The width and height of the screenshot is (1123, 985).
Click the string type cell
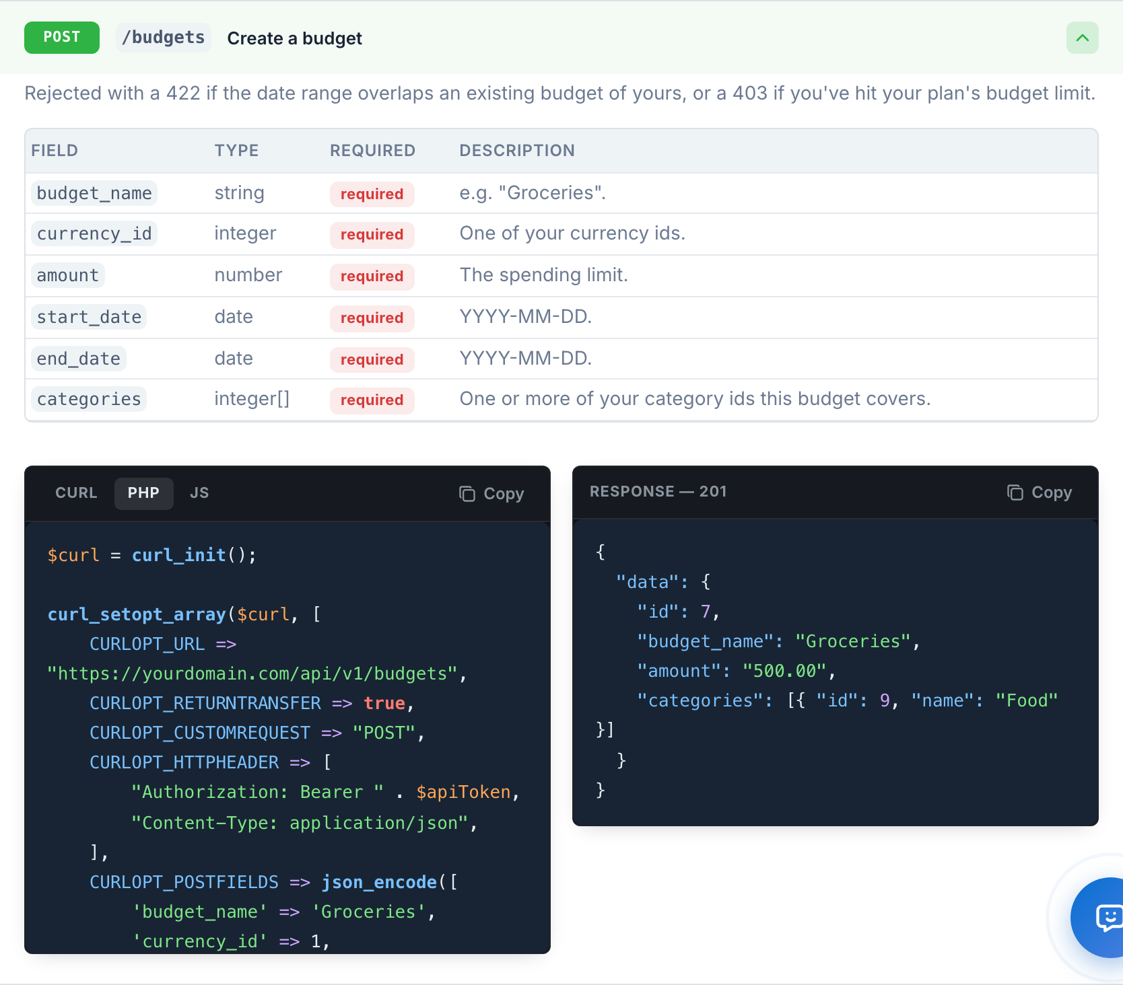click(x=239, y=194)
